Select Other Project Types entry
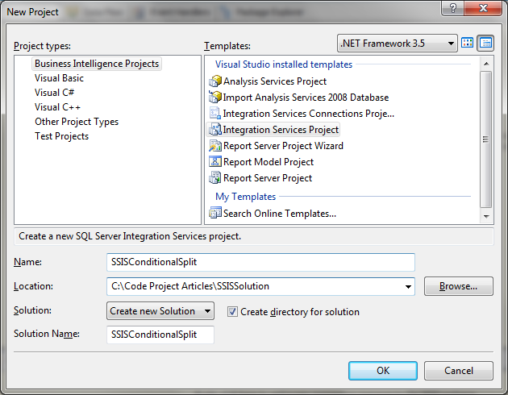Viewport: 508px width, 395px height. pyautogui.click(x=77, y=122)
